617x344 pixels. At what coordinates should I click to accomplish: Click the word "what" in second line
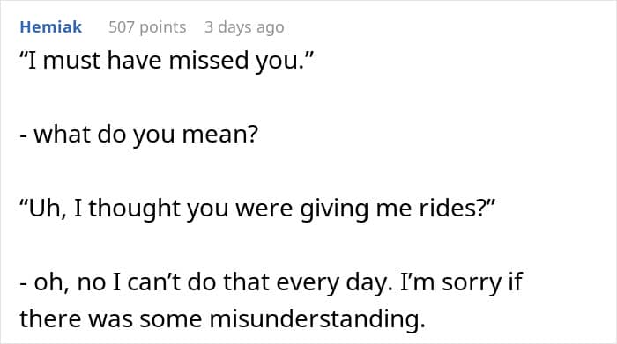coord(63,135)
